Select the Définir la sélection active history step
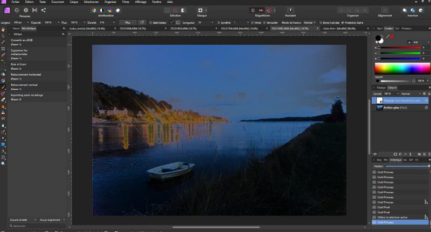Viewport: 431px width, 232px height. [x=400, y=217]
